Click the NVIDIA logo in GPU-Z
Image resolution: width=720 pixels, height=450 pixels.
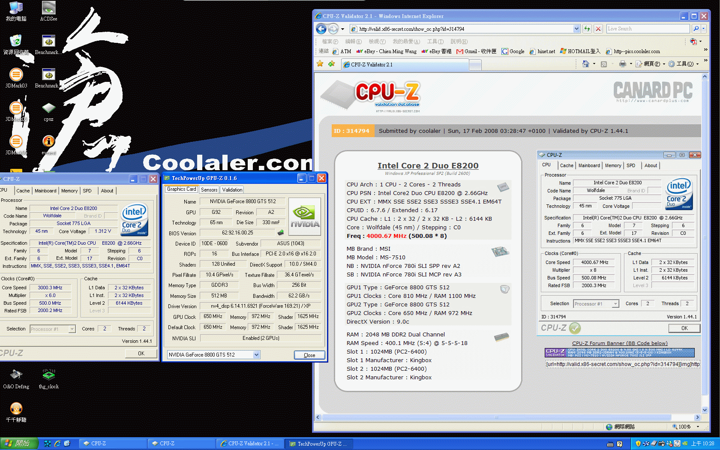tap(305, 216)
